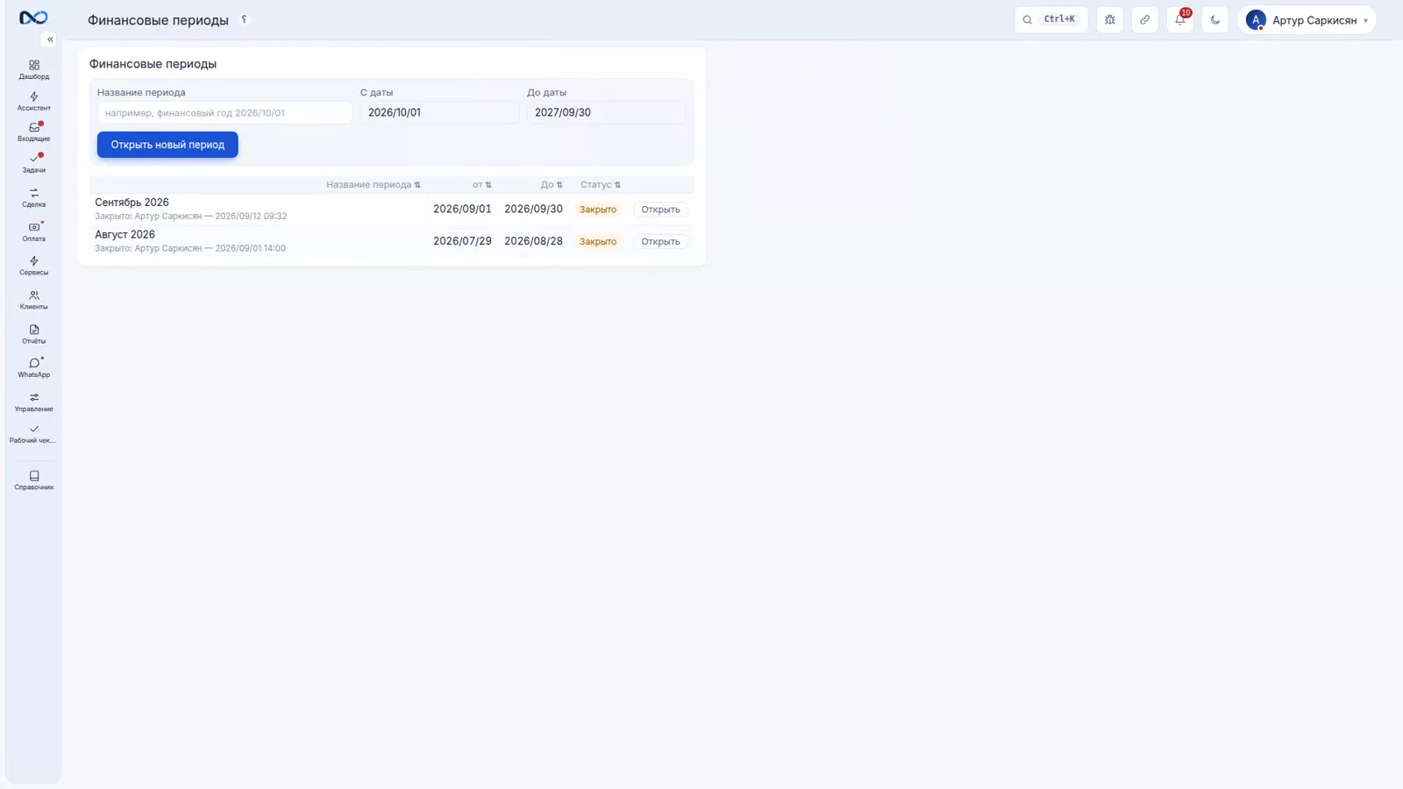Screen dimensions: 1403x789
Task: Open Сделка section in sidebar
Action: (x=33, y=197)
